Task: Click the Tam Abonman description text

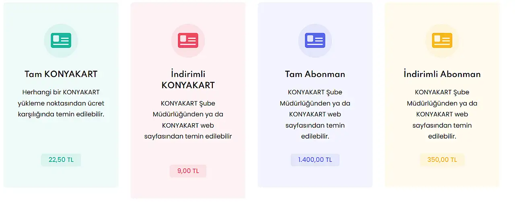Action: point(315,114)
